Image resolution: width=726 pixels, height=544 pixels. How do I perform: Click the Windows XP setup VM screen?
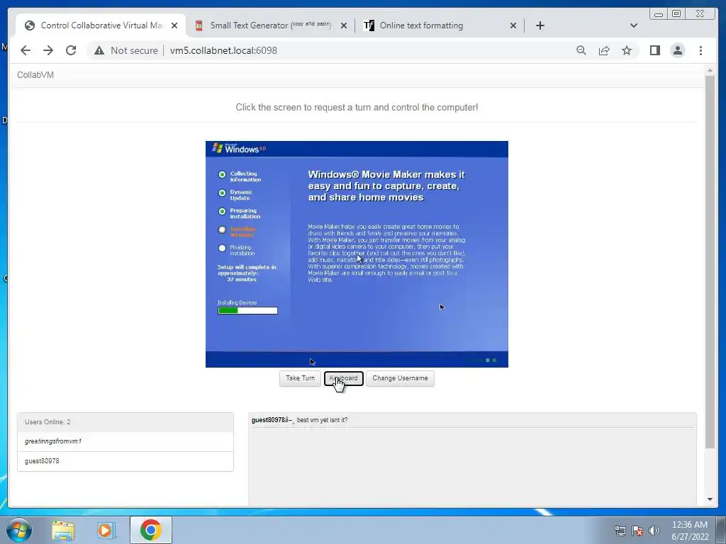(357, 254)
